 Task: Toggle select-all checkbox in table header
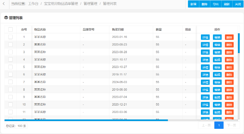[x=10, y=29]
